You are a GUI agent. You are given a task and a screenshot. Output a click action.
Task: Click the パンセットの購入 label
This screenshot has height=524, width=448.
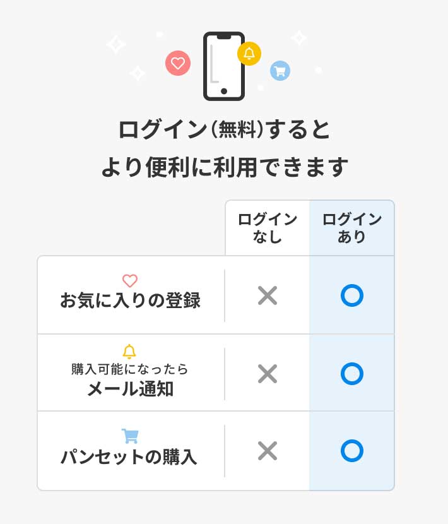129,456
